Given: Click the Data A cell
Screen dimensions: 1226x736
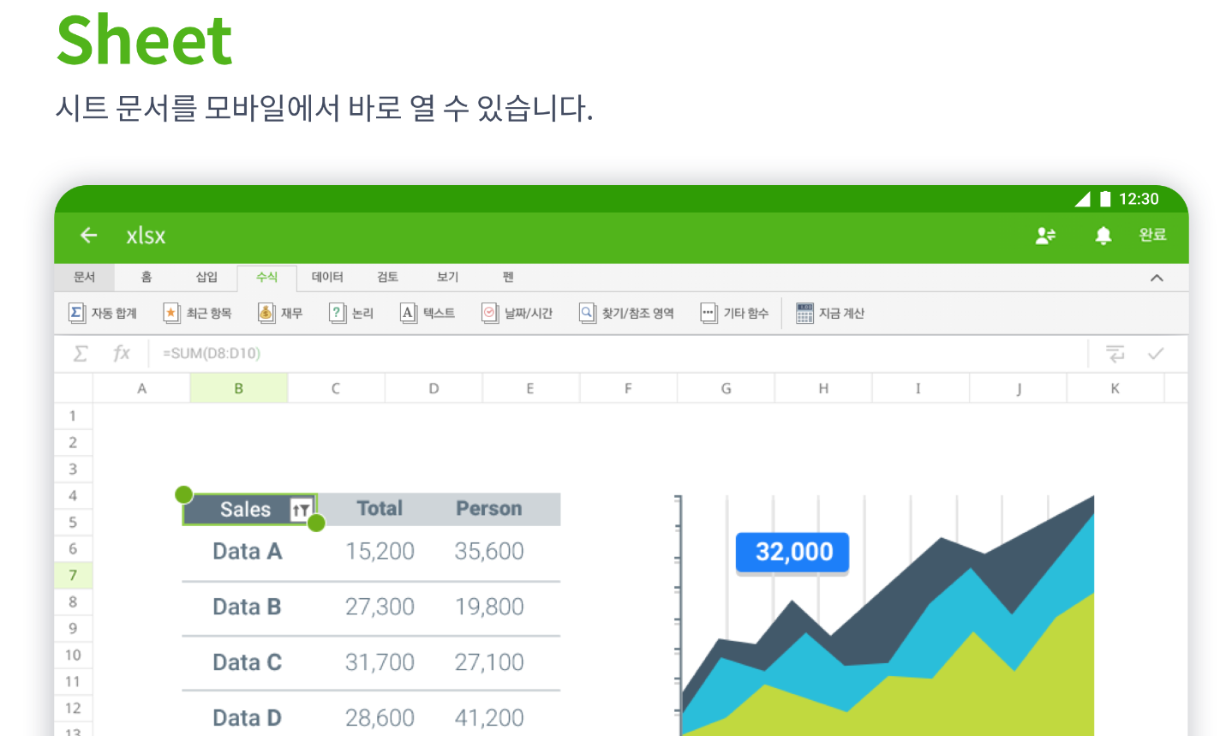Looking at the screenshot, I should tap(247, 551).
